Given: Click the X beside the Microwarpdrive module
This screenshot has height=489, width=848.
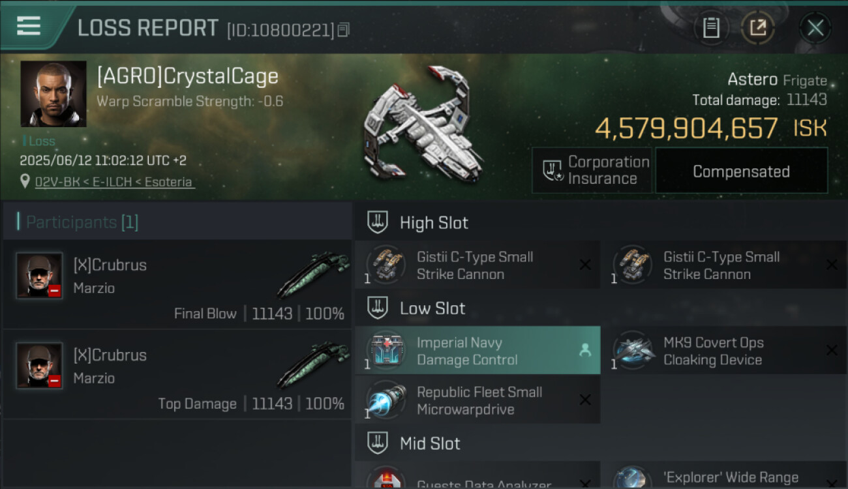Looking at the screenshot, I should tap(585, 400).
